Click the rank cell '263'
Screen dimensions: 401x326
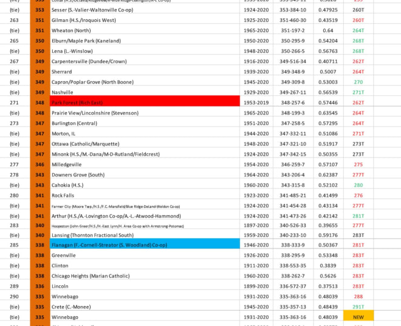(x=15, y=20)
